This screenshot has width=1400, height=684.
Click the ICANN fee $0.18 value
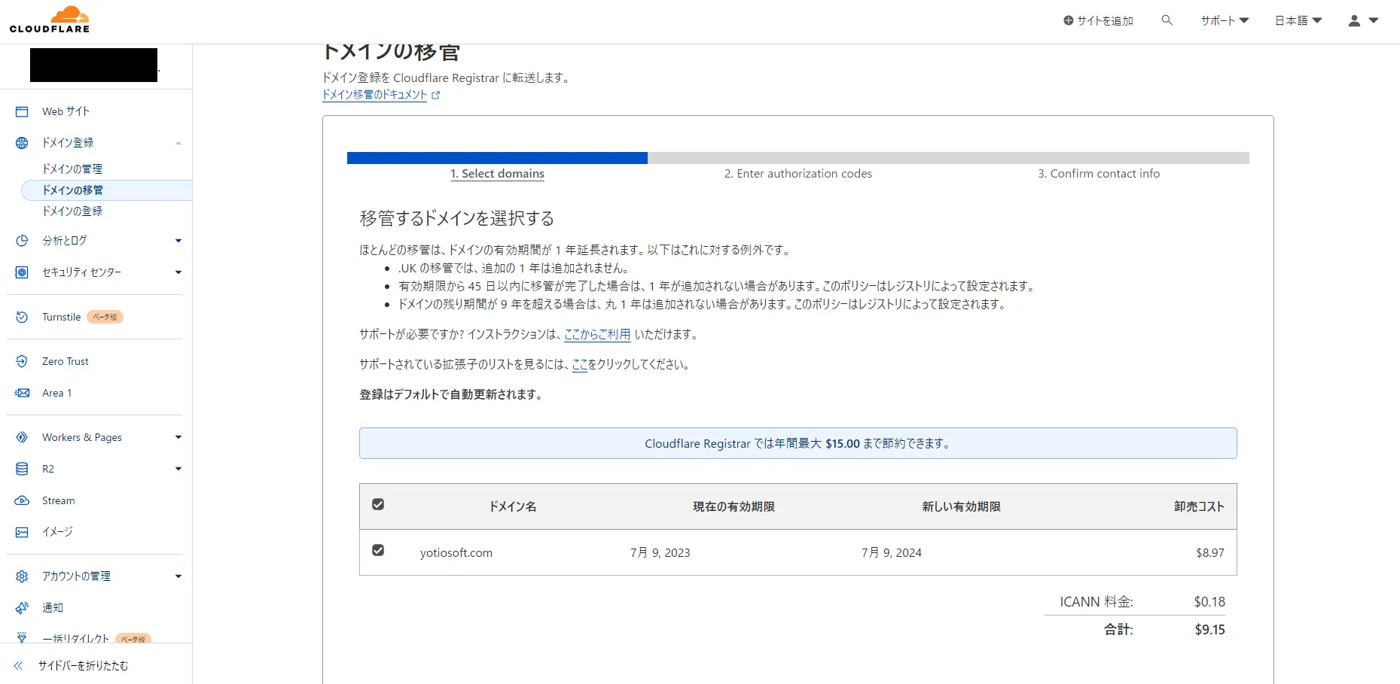[1209, 602]
